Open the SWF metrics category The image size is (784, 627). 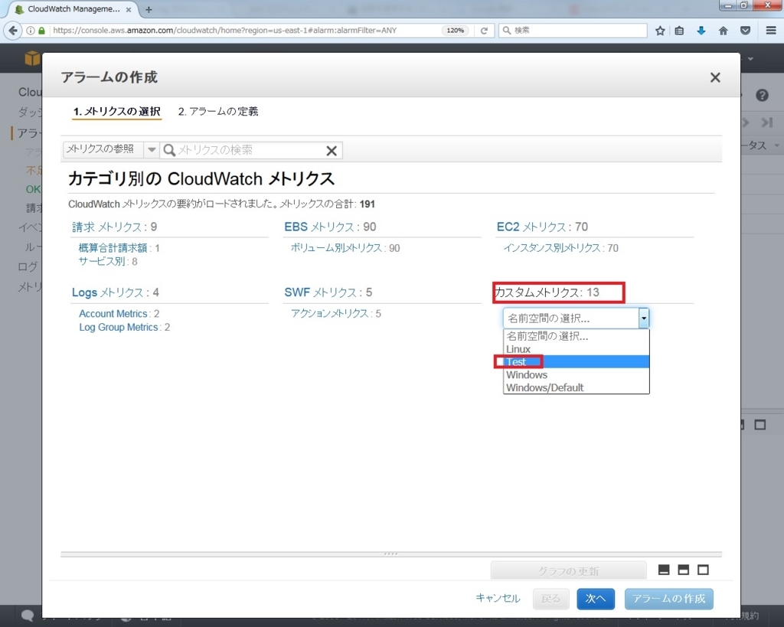[321, 292]
